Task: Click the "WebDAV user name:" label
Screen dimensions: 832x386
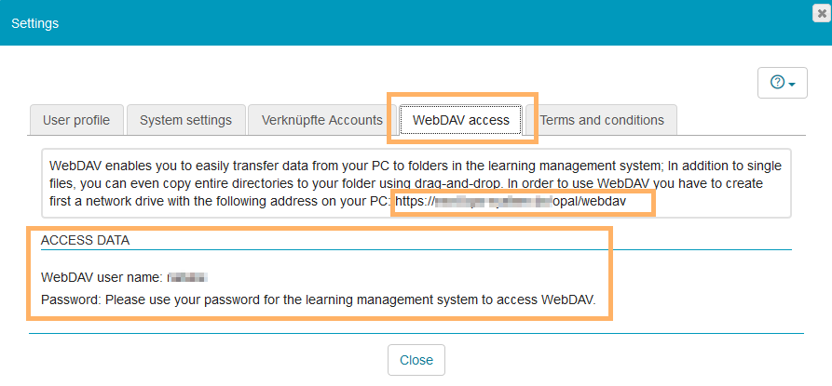Action: [102, 277]
